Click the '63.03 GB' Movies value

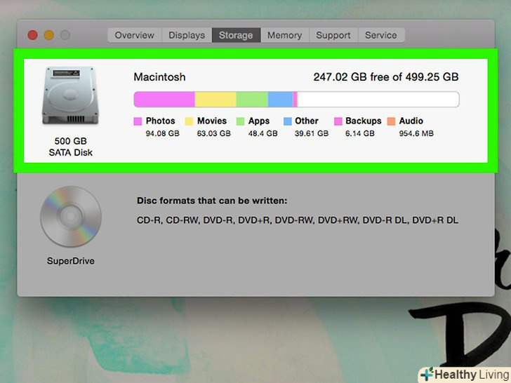pyautogui.click(x=213, y=133)
